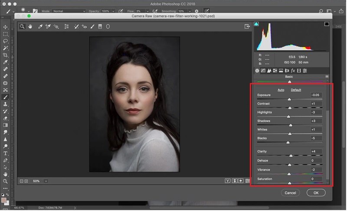
Task: Open the brush Mode dropdown
Action: 69,11
